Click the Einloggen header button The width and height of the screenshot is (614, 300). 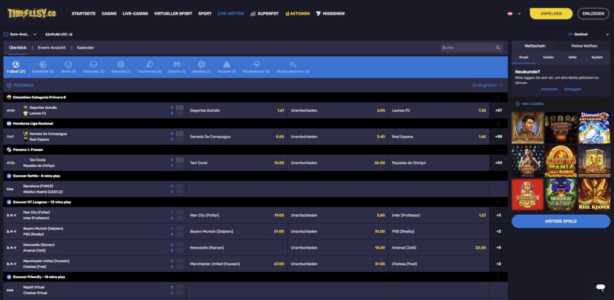coord(593,14)
